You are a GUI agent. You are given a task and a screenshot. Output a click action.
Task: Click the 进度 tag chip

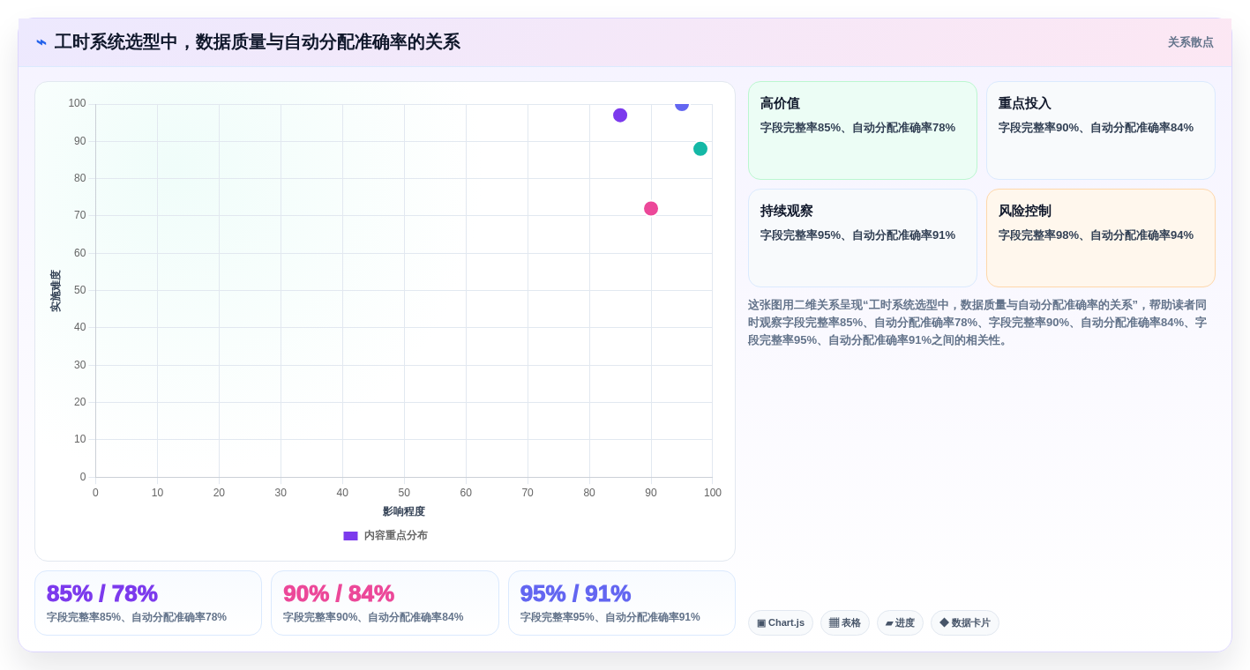click(900, 623)
